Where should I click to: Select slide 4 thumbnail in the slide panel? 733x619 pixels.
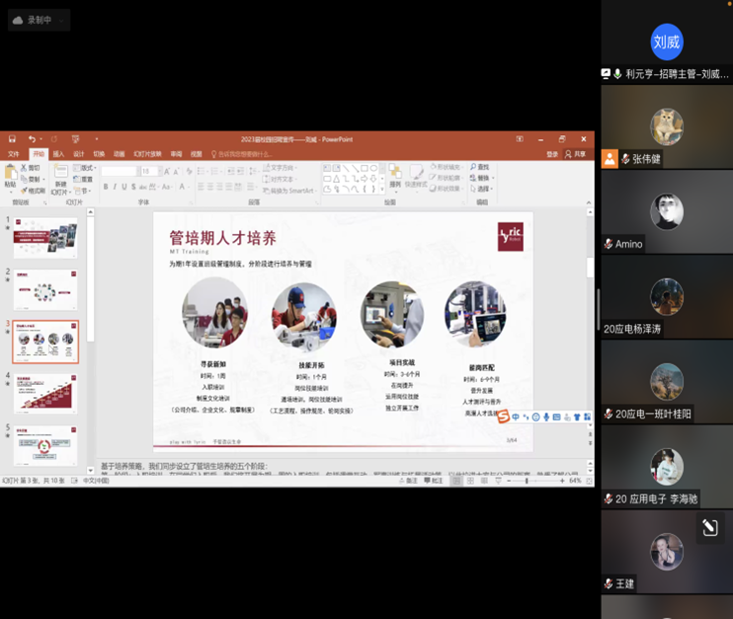[44, 392]
